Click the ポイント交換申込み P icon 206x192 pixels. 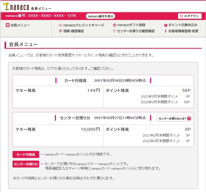166,25
